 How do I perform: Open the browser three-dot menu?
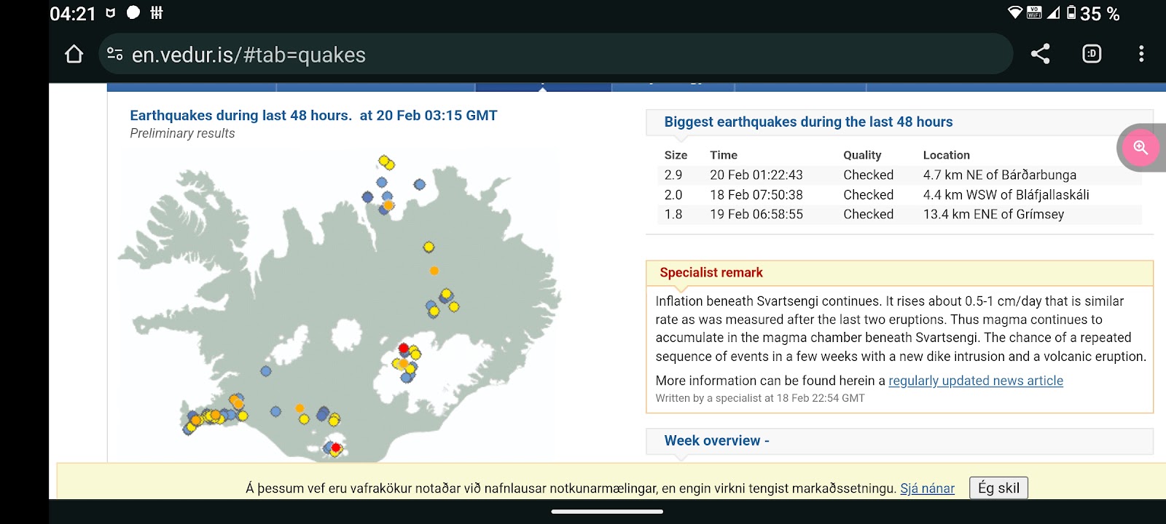(x=1141, y=54)
